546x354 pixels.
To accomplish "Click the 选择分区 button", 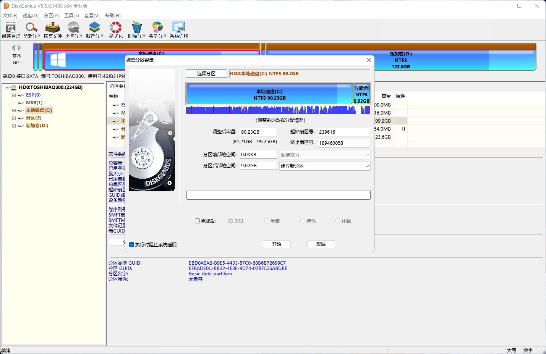I will click(x=206, y=74).
